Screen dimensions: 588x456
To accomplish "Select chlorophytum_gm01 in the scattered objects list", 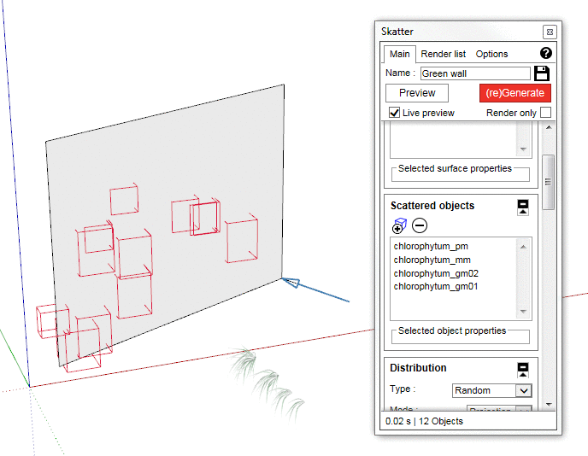I will pos(436,287).
